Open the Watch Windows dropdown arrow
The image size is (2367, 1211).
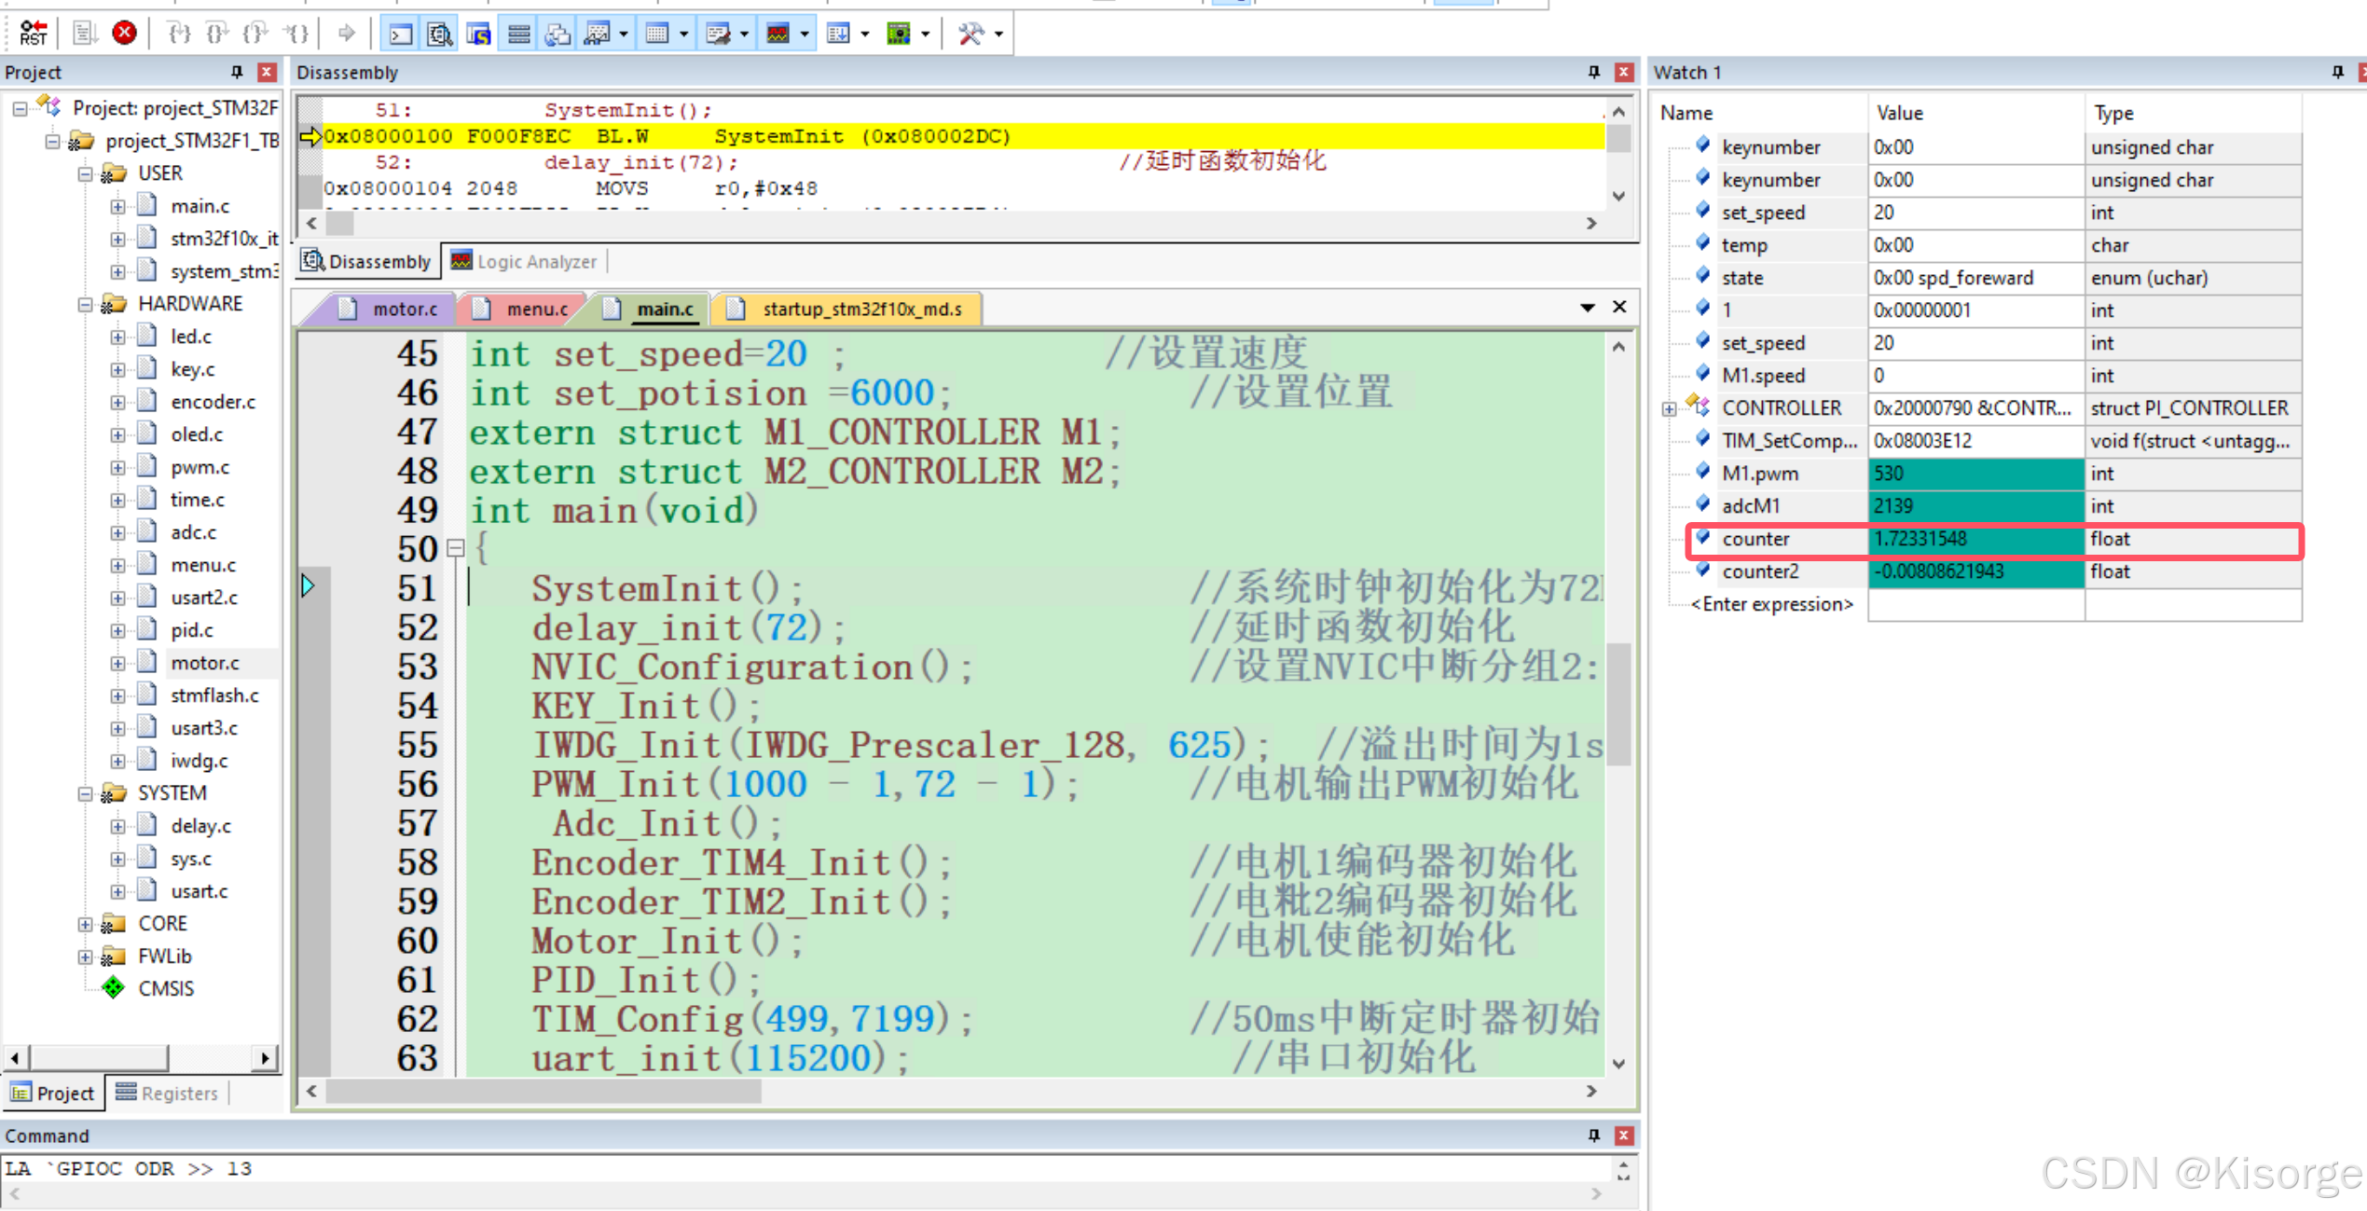(x=624, y=34)
